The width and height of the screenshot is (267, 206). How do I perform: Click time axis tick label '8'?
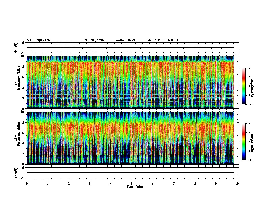tap(195, 184)
